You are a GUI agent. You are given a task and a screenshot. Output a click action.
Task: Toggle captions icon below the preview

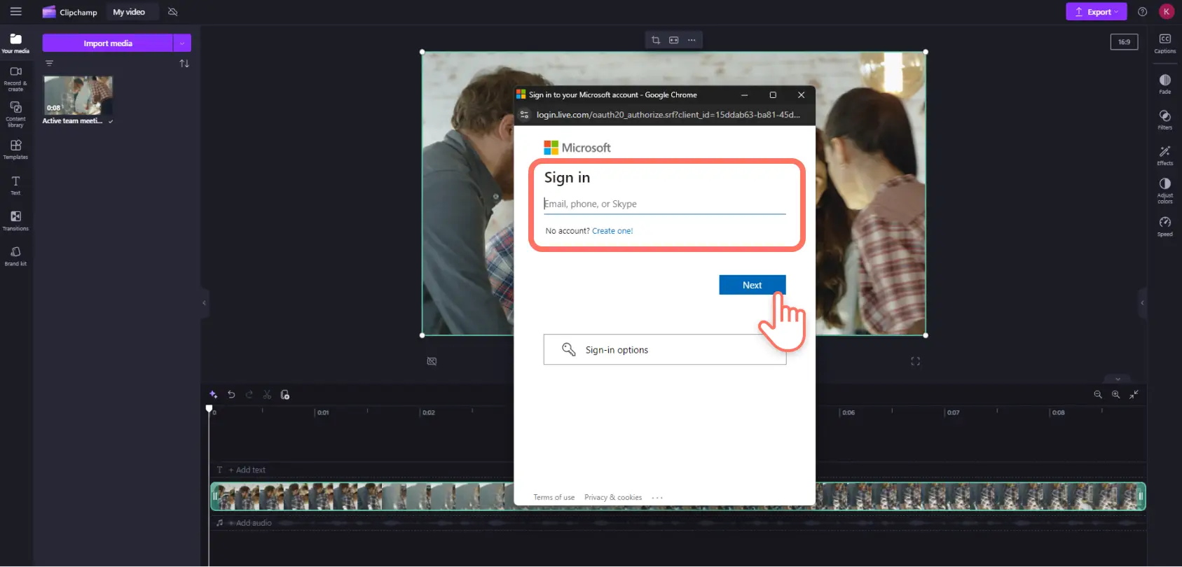tap(432, 361)
